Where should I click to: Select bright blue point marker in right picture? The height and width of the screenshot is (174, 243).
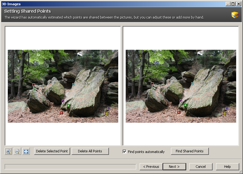(227, 108)
